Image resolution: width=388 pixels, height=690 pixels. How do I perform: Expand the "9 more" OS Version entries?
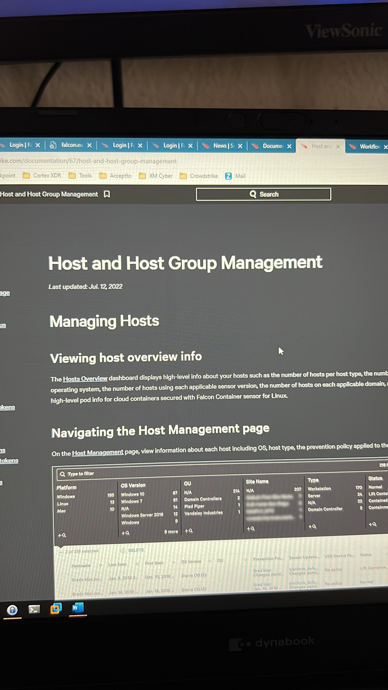click(x=171, y=532)
